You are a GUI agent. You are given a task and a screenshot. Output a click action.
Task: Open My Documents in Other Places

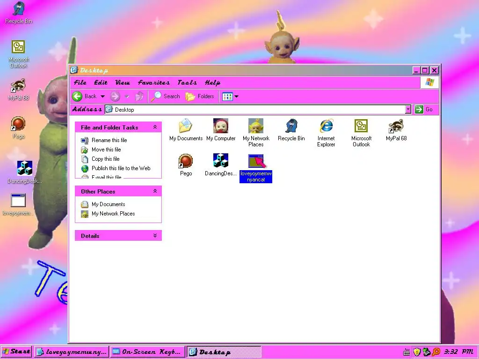tap(108, 204)
